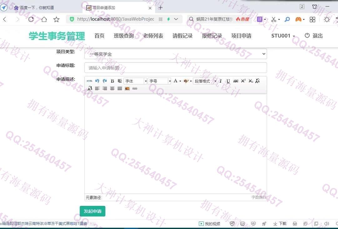Open screenshot scissors tool
Viewport: 338px width, 229px height.
click(274, 19)
